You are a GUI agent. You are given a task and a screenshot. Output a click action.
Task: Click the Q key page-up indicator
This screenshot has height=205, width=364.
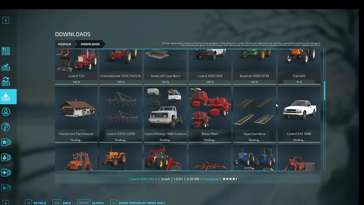coord(6,20)
